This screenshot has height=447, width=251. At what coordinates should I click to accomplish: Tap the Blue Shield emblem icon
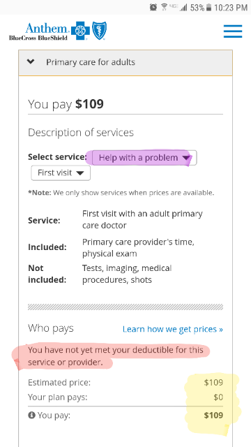coord(99,31)
